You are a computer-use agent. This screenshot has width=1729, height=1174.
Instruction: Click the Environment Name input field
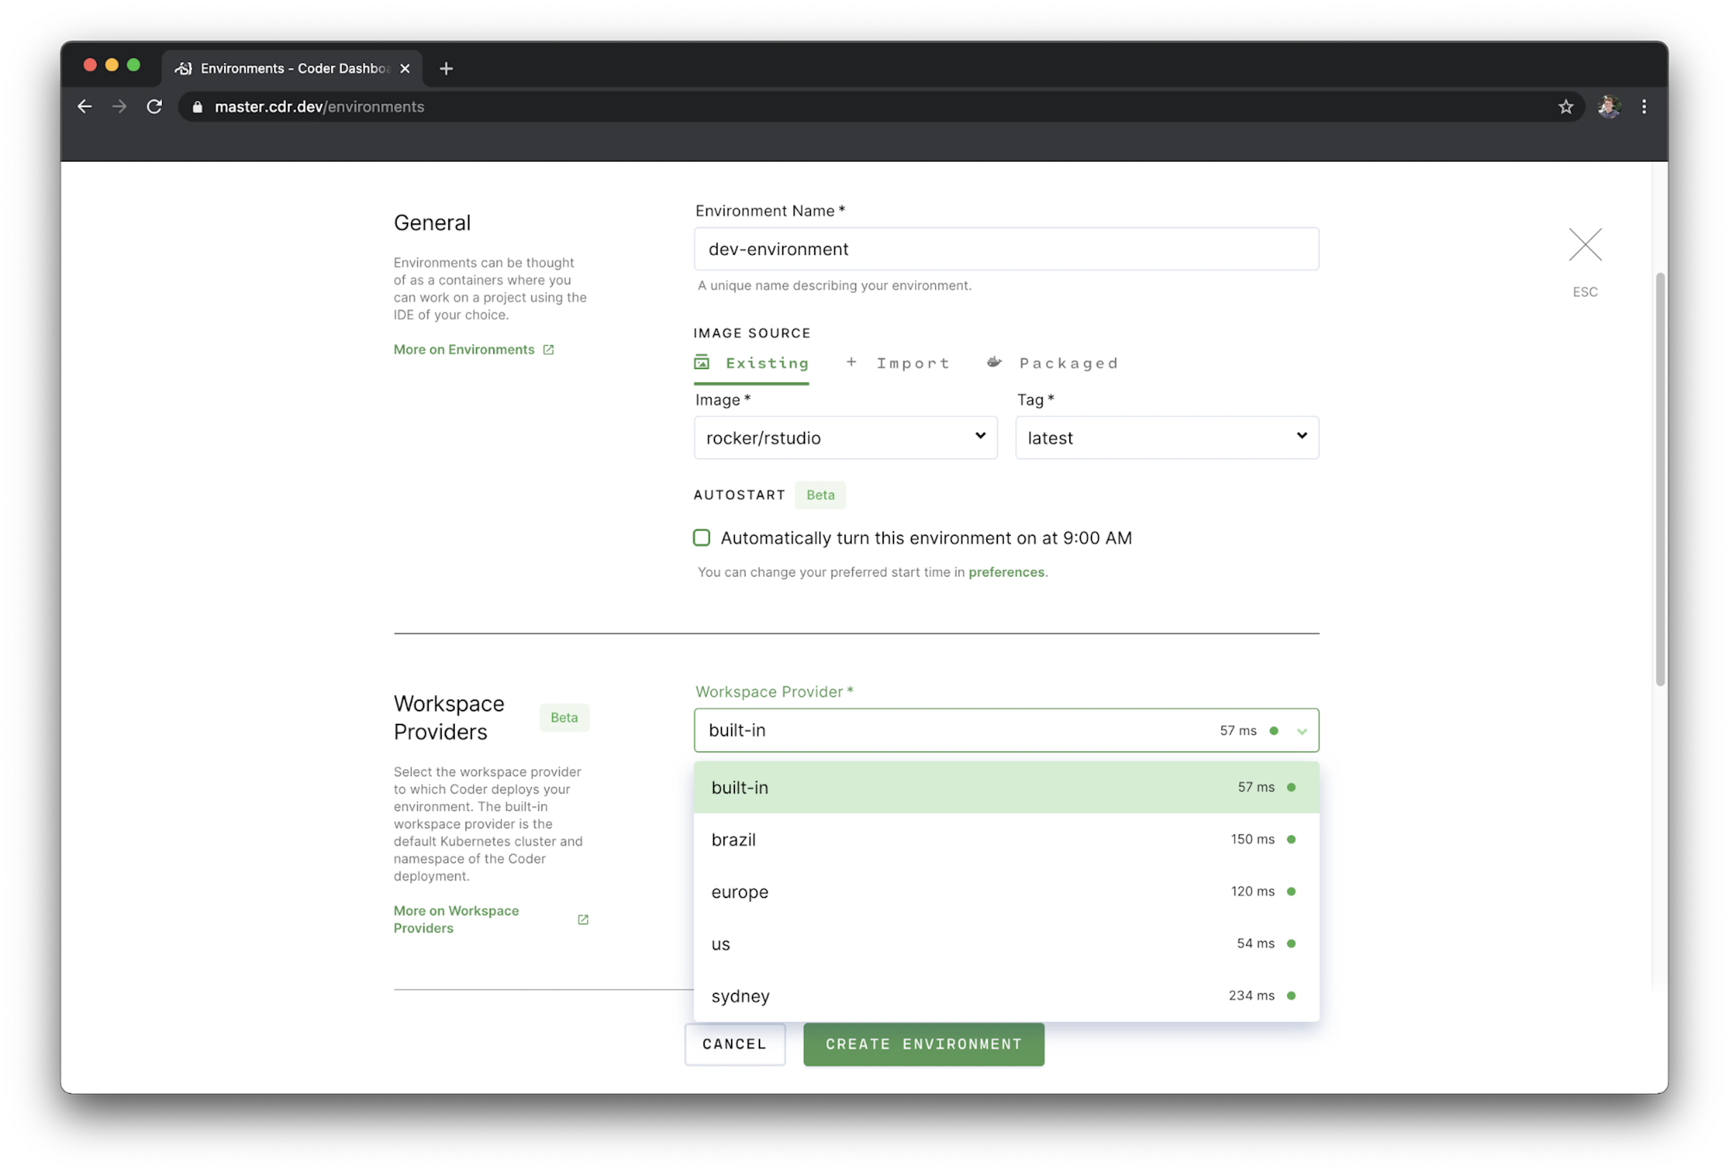[x=1006, y=249]
